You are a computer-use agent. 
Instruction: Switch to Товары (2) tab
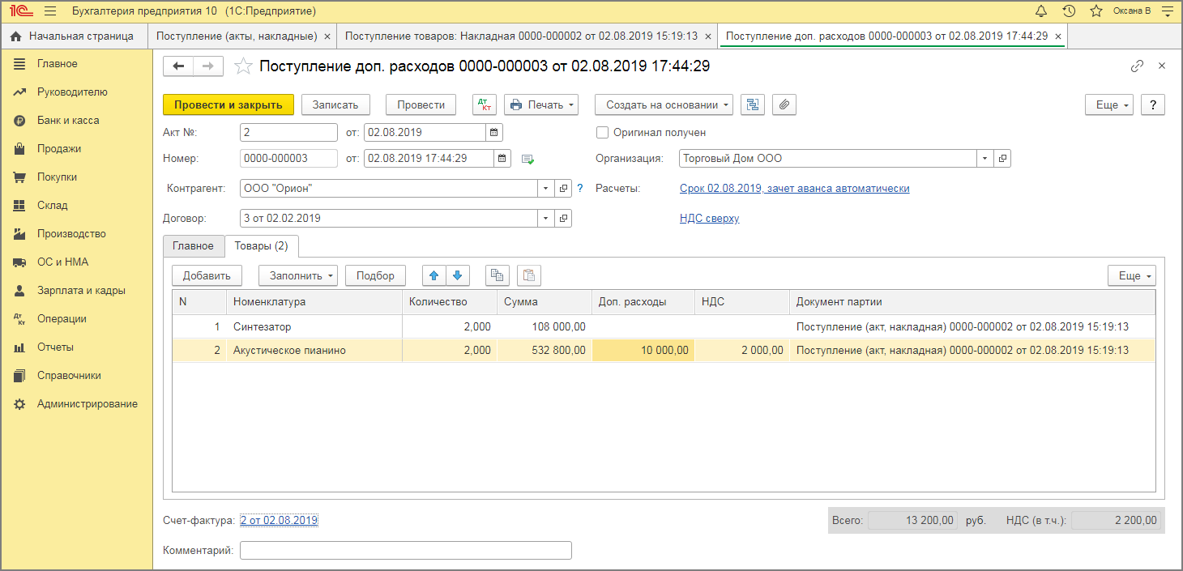point(261,245)
